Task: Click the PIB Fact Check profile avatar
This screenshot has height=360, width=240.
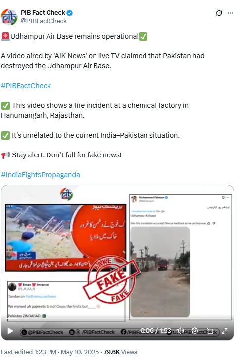Action: (9, 17)
